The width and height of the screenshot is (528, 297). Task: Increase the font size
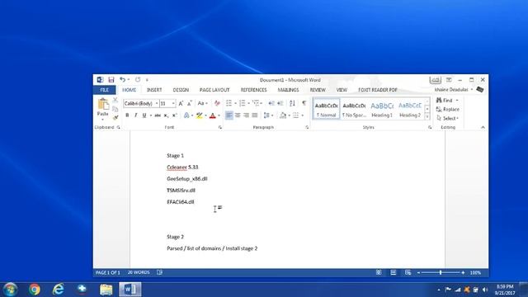pyautogui.click(x=181, y=103)
